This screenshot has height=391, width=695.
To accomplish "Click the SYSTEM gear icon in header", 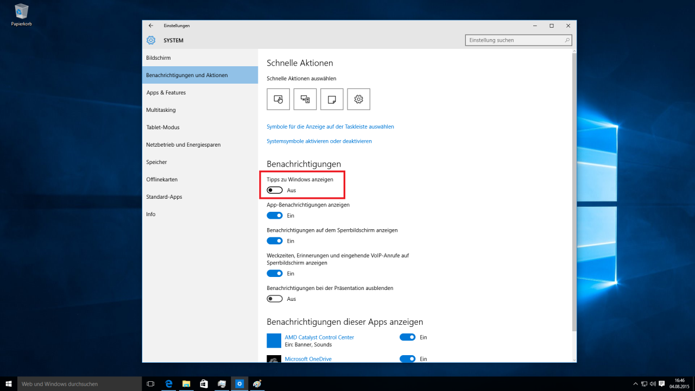I will (151, 40).
